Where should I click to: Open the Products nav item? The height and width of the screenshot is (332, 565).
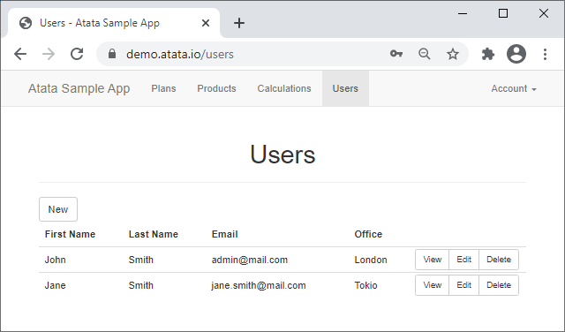pyautogui.click(x=216, y=88)
